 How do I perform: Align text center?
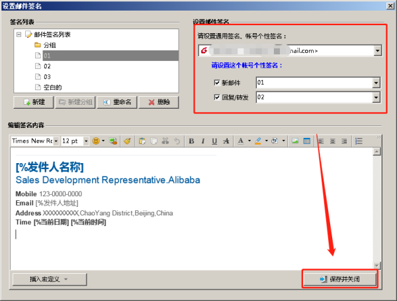pos(333,141)
